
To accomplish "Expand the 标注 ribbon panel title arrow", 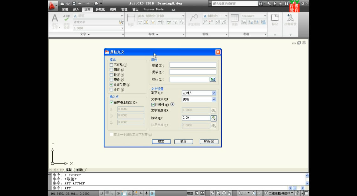I will tap(157, 34).
